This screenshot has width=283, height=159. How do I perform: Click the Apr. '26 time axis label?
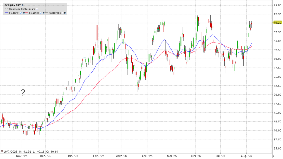pos(147,156)
